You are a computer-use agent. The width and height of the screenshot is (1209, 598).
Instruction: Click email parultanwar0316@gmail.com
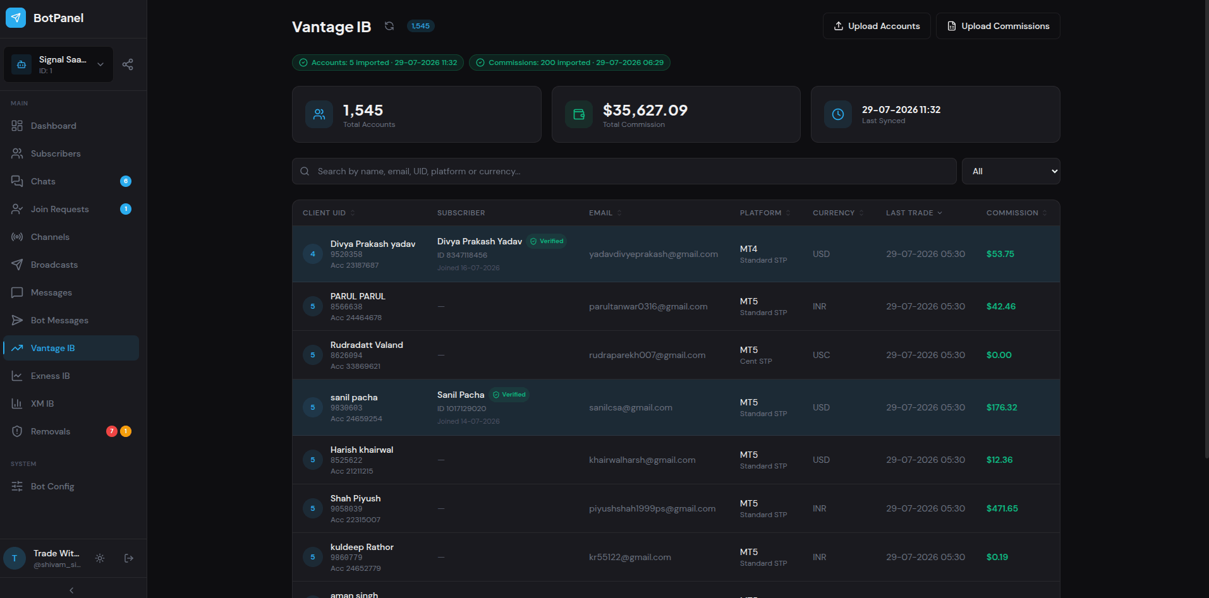pos(648,306)
